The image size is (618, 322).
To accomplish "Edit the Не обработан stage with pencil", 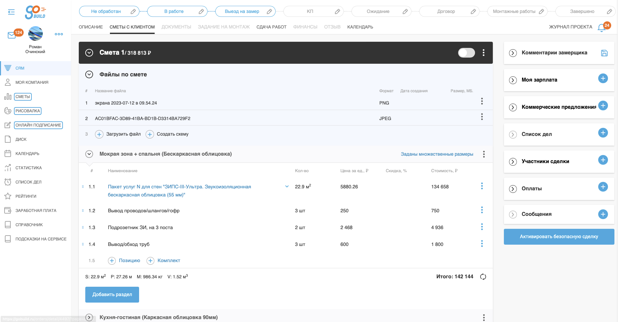I will click(133, 12).
